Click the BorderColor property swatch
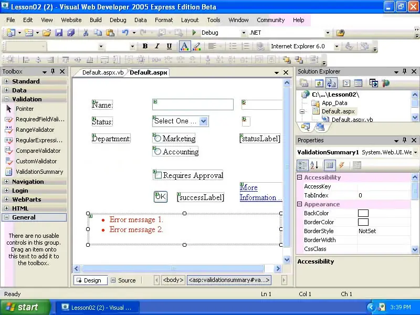The height and width of the screenshot is (315, 420). pos(363,222)
